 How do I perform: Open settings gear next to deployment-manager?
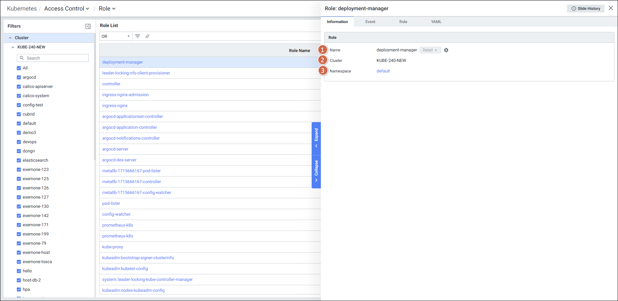[x=446, y=50]
